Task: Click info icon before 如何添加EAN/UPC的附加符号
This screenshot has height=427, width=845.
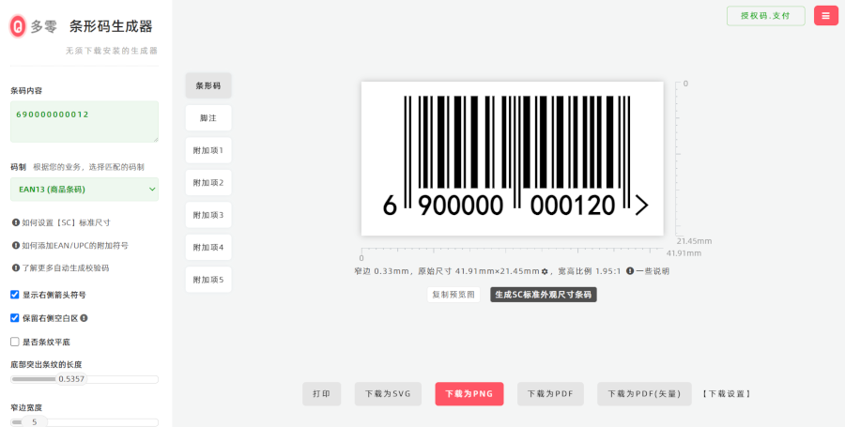Action: [16, 245]
